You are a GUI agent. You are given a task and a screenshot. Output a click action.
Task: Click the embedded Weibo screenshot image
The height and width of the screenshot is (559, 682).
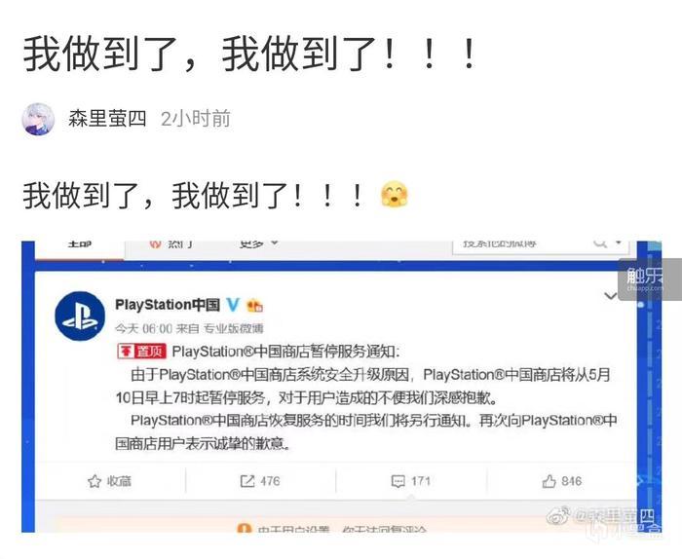341,387
